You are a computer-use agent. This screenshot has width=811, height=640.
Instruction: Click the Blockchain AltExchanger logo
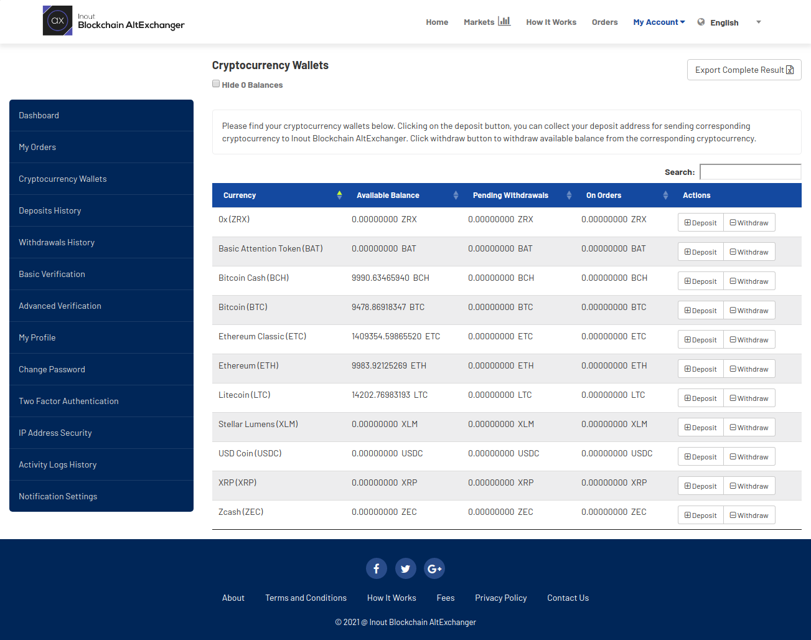pyautogui.click(x=114, y=20)
